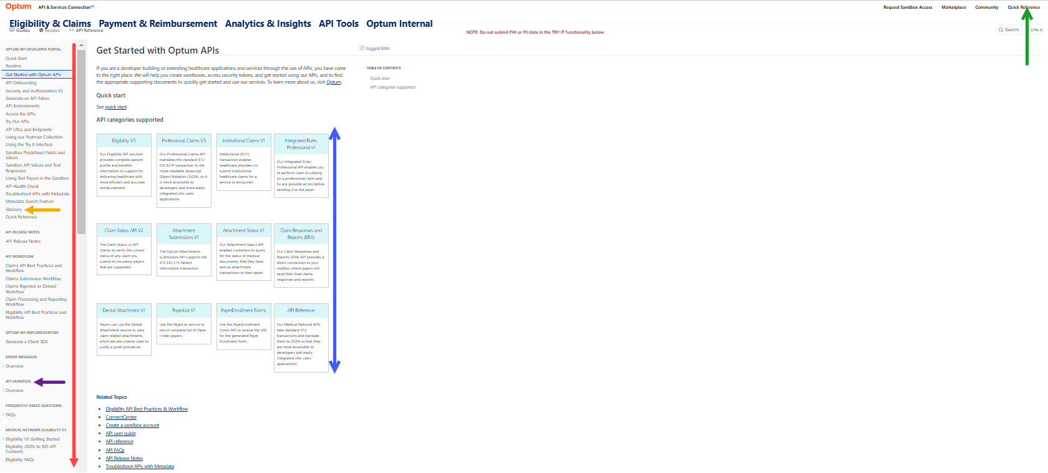Viewport: 1048px width, 473px height.
Task: Open the Optum Internal menu
Action: (399, 24)
